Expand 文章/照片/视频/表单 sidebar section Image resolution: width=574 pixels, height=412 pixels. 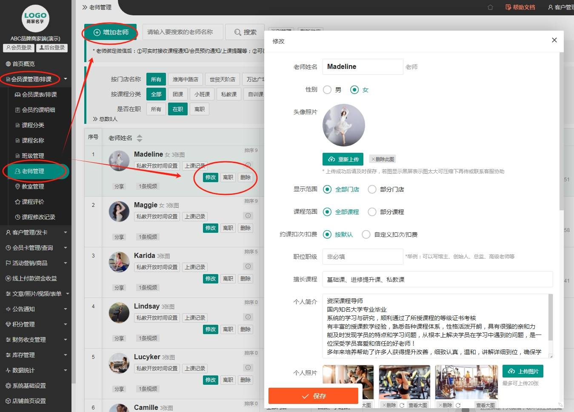coord(36,294)
